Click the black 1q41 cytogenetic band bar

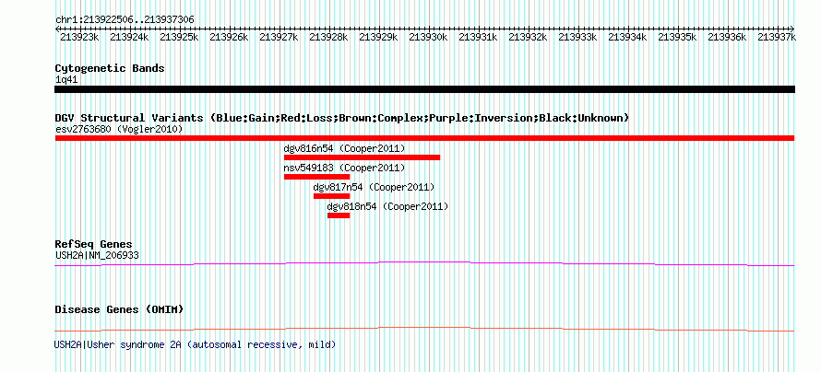click(424, 89)
